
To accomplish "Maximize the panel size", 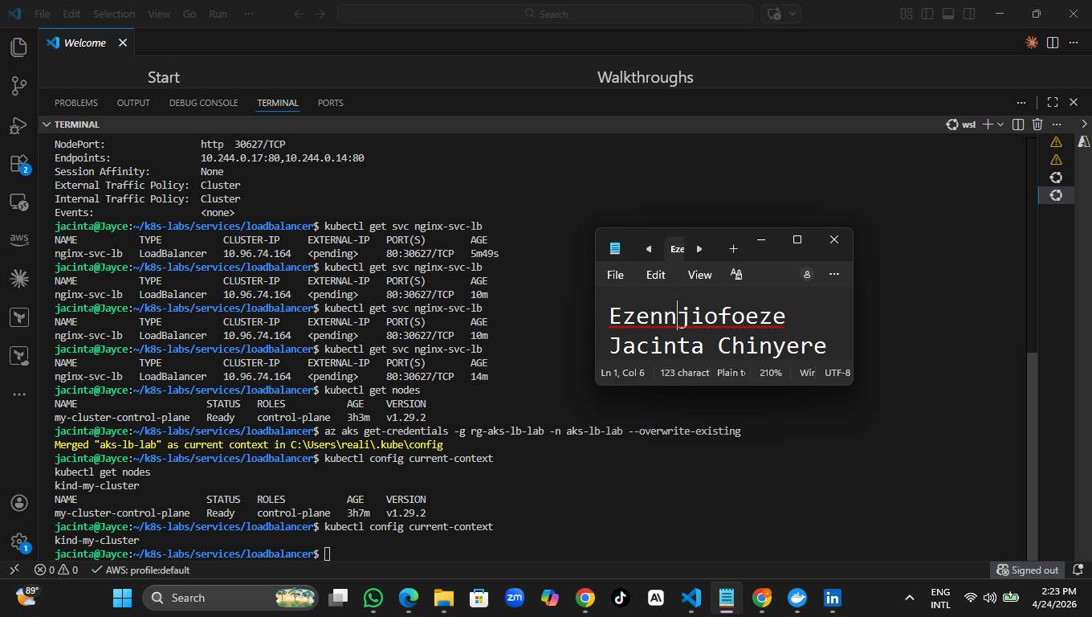I will [1052, 102].
